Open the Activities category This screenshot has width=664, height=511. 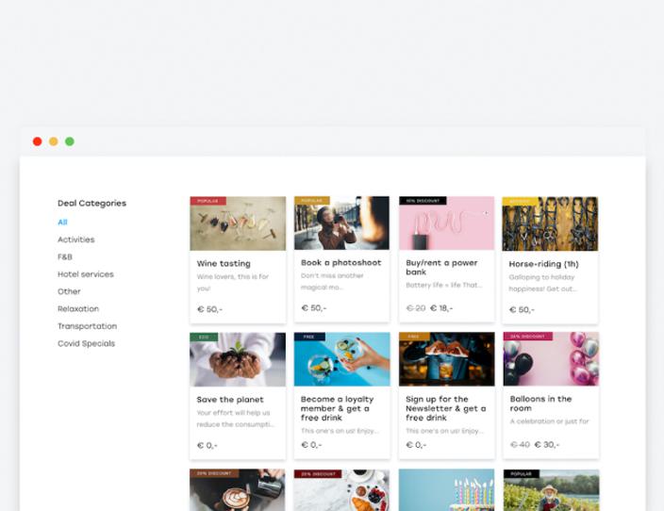[x=75, y=239]
